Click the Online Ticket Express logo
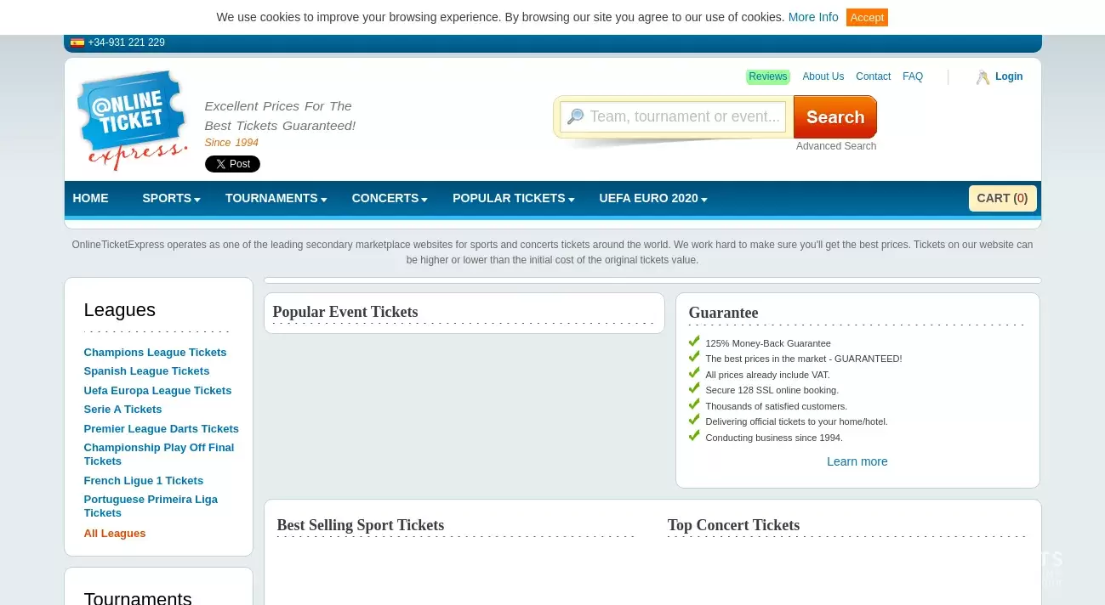 pyautogui.click(x=132, y=120)
